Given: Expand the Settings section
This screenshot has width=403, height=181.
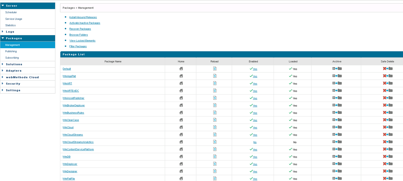Looking at the screenshot, I should pos(28,90).
